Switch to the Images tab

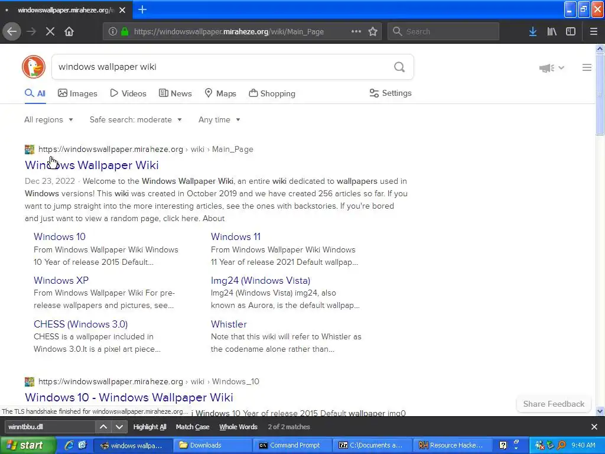(77, 93)
